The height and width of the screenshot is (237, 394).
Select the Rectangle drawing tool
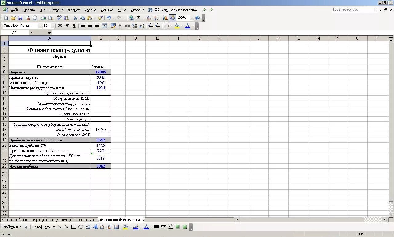[x=74, y=227]
